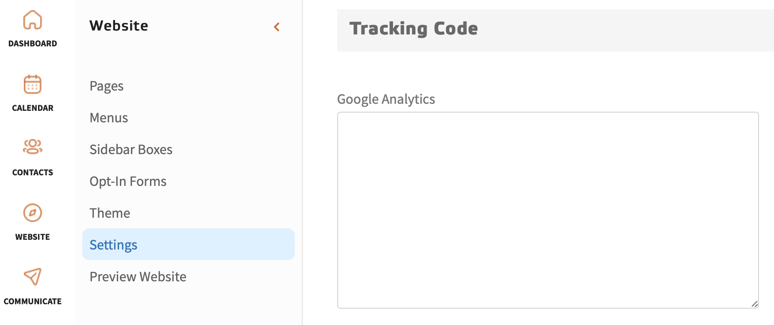The width and height of the screenshot is (774, 325).
Task: Select Sidebar Boxes in the Website menu
Action: (131, 150)
